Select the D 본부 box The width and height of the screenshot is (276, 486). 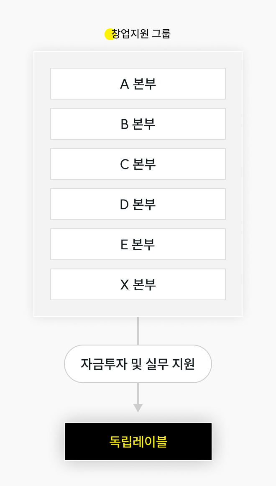tap(138, 204)
